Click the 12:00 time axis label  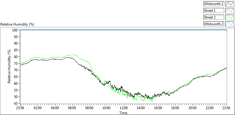[x=124, y=108]
